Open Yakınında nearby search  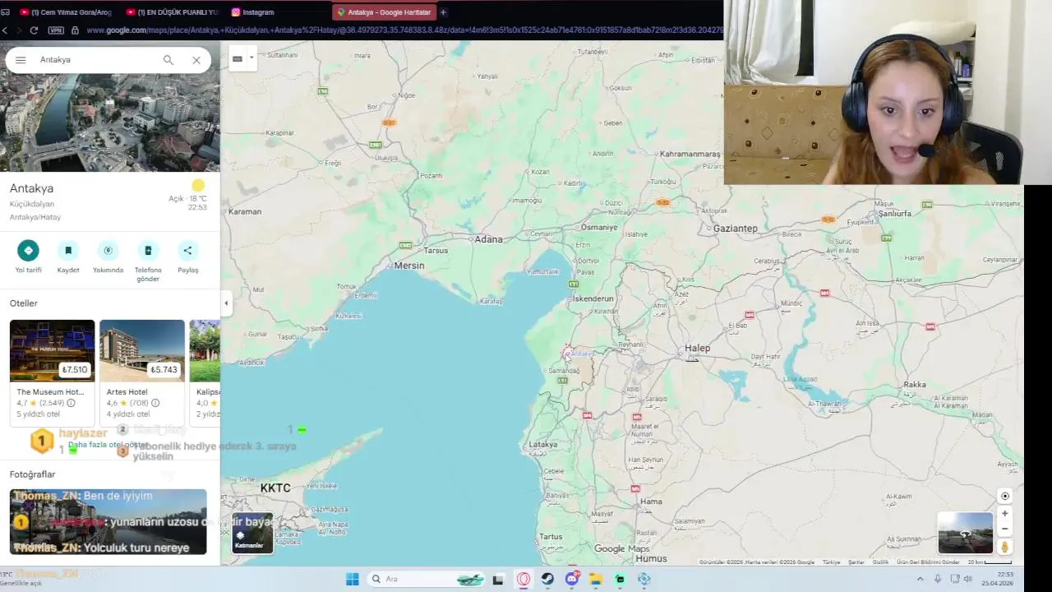(108, 251)
